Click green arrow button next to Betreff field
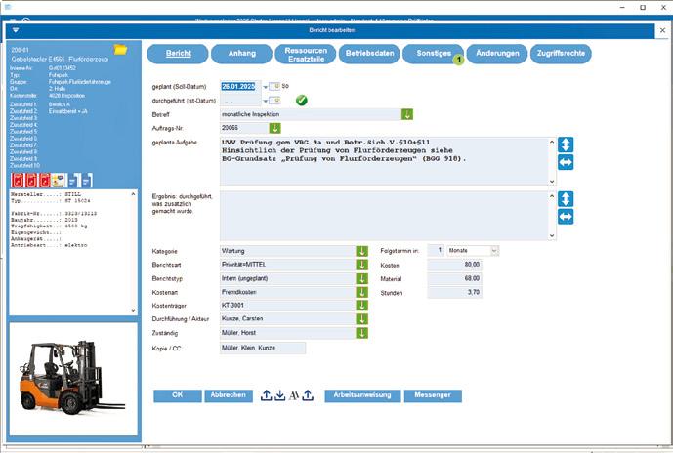 pos(407,114)
